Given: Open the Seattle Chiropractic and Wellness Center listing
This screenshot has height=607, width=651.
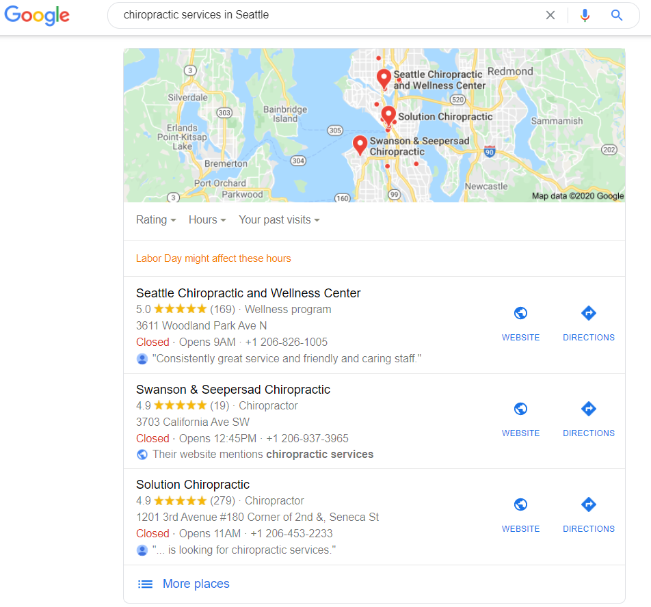Looking at the screenshot, I should 248,293.
